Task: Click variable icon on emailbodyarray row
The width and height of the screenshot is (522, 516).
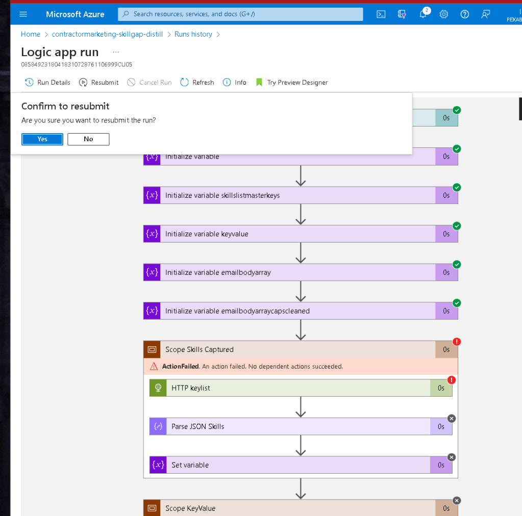Action: (152, 272)
